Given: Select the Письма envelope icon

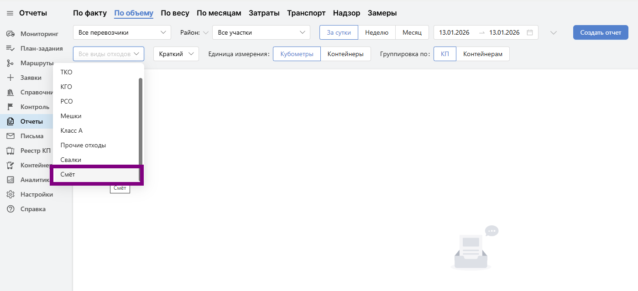Looking at the screenshot, I should click(x=11, y=135).
